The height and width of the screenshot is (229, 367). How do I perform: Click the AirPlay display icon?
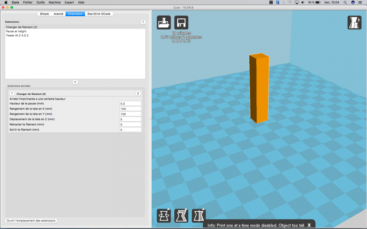(x=297, y=2)
